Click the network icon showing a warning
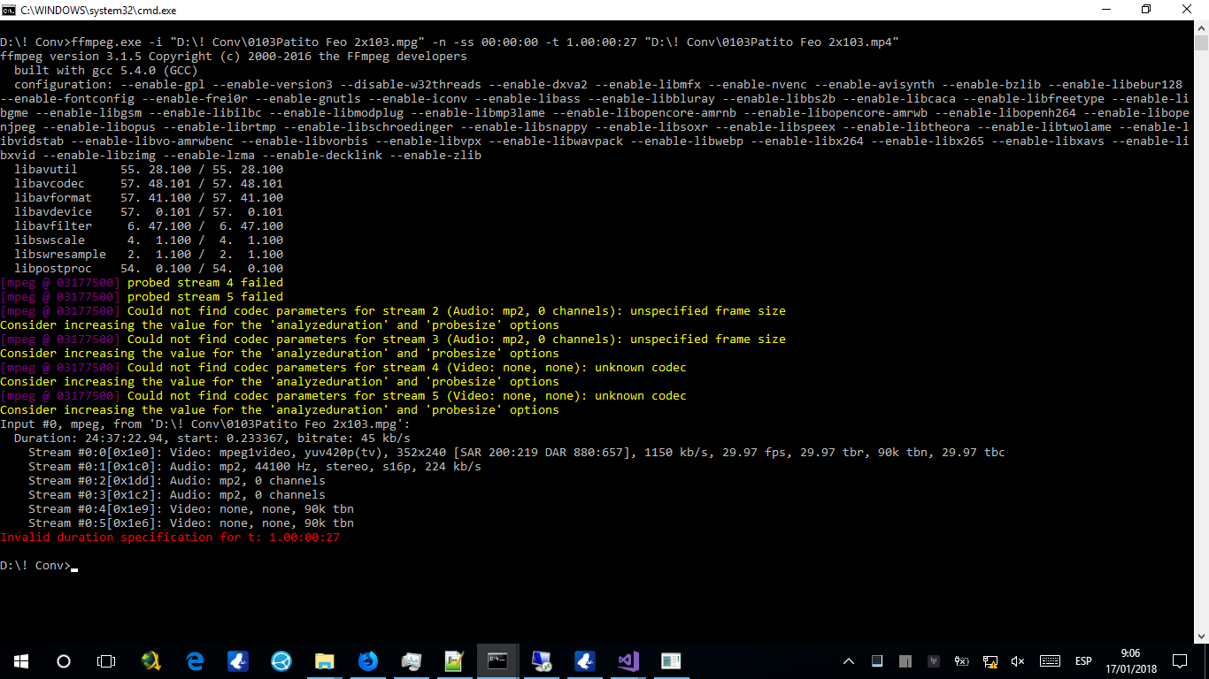This screenshot has width=1209, height=679. click(x=990, y=660)
